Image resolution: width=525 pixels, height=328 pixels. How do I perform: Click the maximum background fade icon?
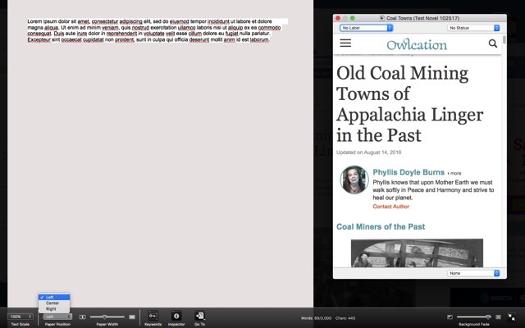(x=498, y=317)
